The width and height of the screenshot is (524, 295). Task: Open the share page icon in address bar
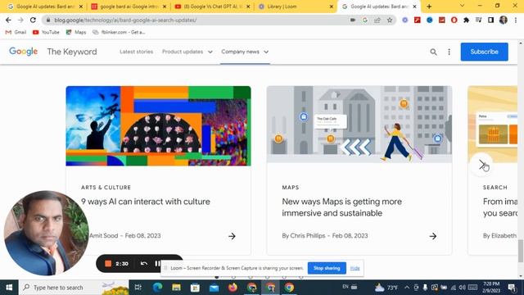pyautogui.click(x=377, y=20)
